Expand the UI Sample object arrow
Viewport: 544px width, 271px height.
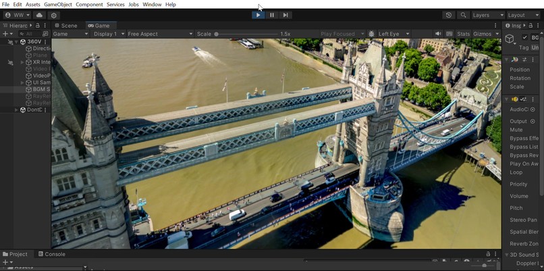pyautogui.click(x=22, y=82)
